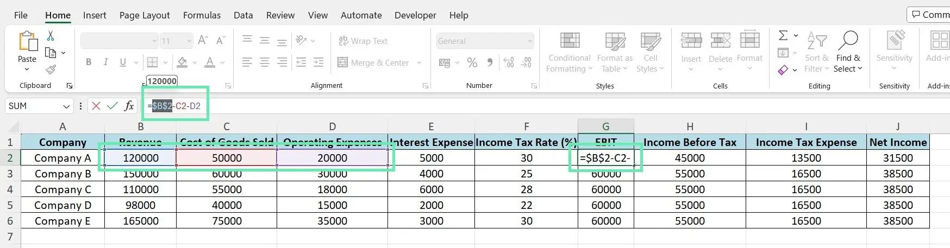Click the Cut scissors icon

[x=51, y=36]
